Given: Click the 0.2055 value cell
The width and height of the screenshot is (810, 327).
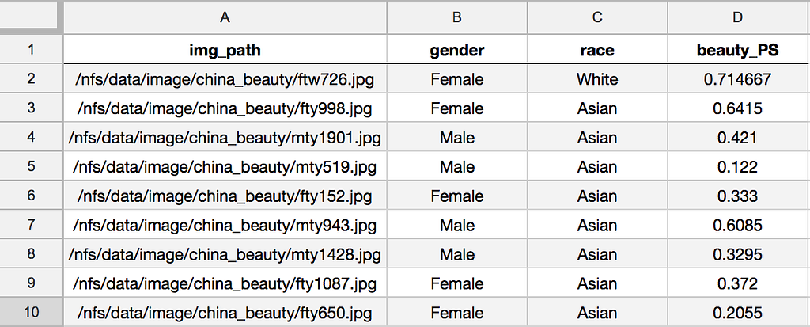Looking at the screenshot, I should click(x=737, y=312).
